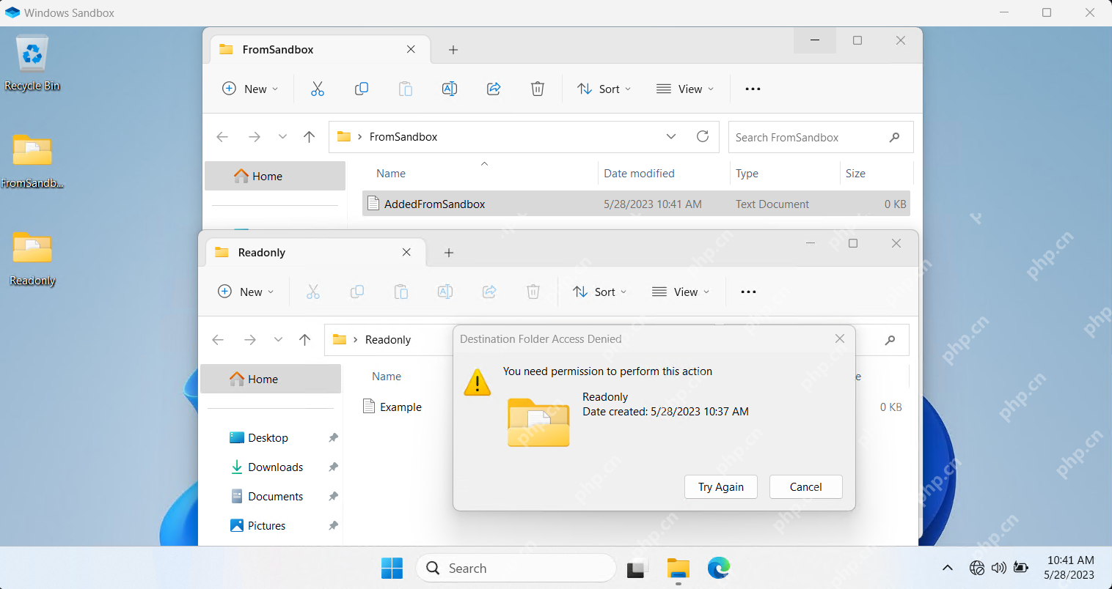Open the View menu in FromSandbox window
This screenshot has height=589, width=1112.
click(684, 89)
